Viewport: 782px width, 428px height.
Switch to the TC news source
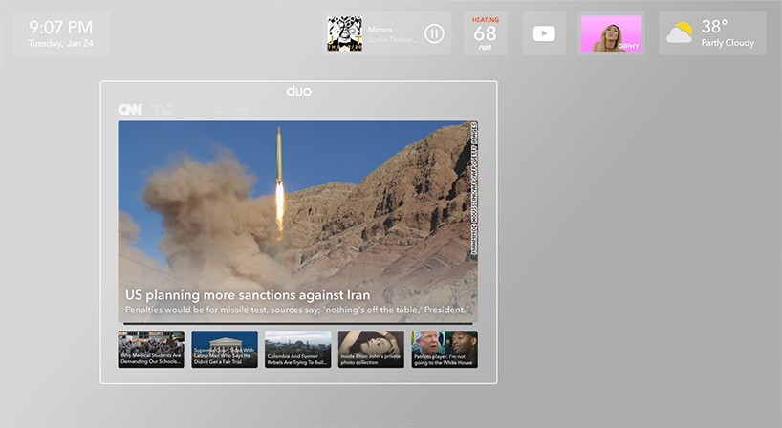(x=163, y=109)
